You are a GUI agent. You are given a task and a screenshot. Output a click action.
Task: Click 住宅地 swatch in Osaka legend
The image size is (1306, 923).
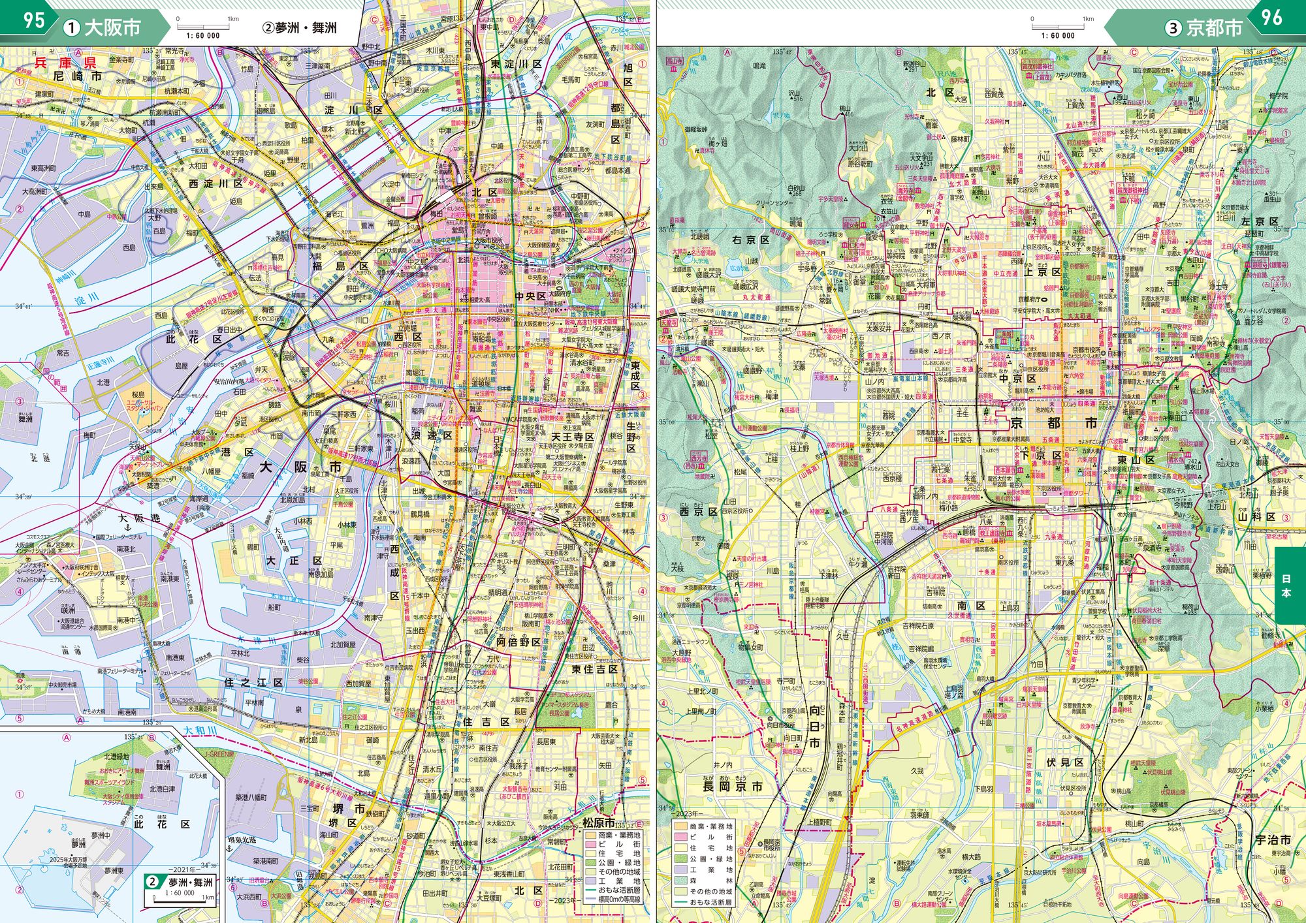[x=590, y=853]
